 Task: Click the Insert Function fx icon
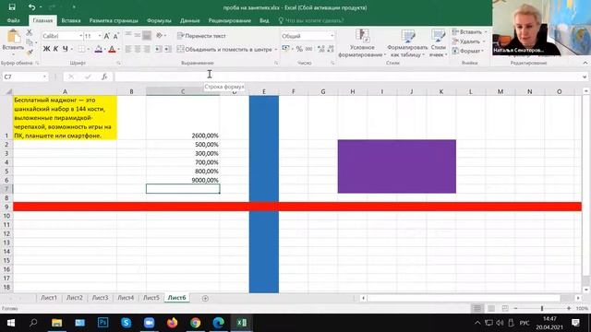coord(104,77)
